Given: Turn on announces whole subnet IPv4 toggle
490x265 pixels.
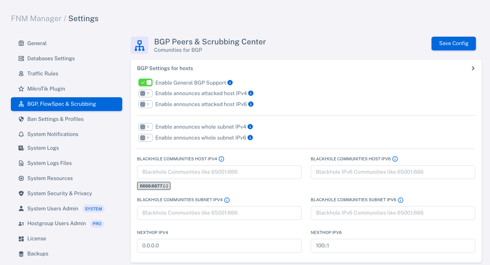Looking at the screenshot, I should point(145,127).
